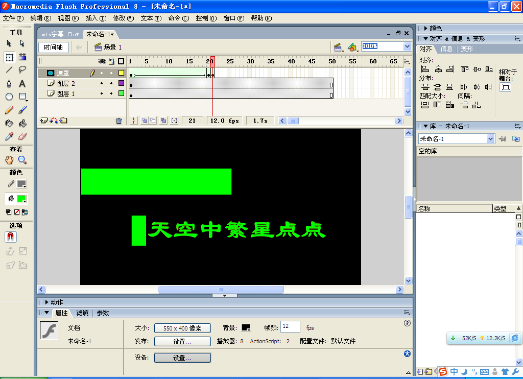Select the Eyedropper tool
523x379 pixels.
click(x=10, y=135)
